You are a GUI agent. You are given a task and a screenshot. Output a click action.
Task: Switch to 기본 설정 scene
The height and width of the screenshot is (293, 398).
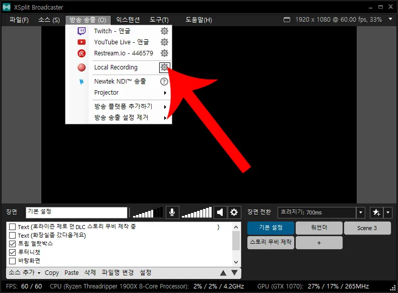271,228
